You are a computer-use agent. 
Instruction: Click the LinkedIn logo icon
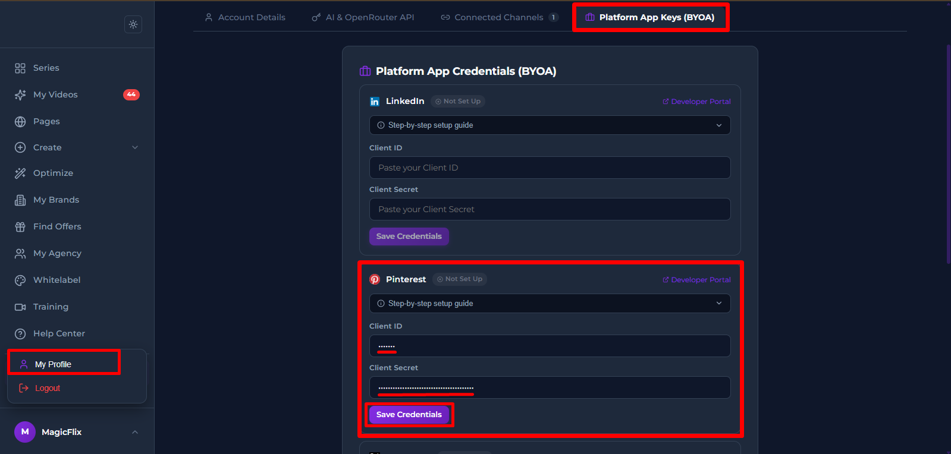point(375,102)
